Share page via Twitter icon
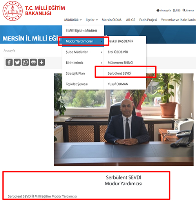 tap(17, 62)
